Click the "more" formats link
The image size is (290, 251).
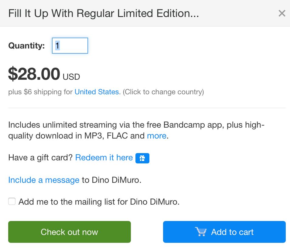(x=156, y=136)
